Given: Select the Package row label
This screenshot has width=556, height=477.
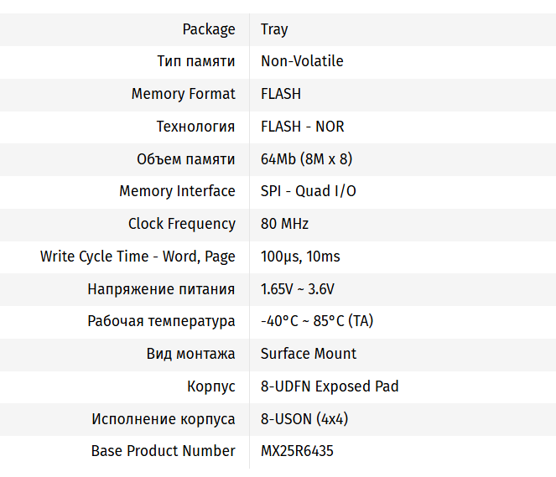Looking at the screenshot, I should click(x=209, y=29).
